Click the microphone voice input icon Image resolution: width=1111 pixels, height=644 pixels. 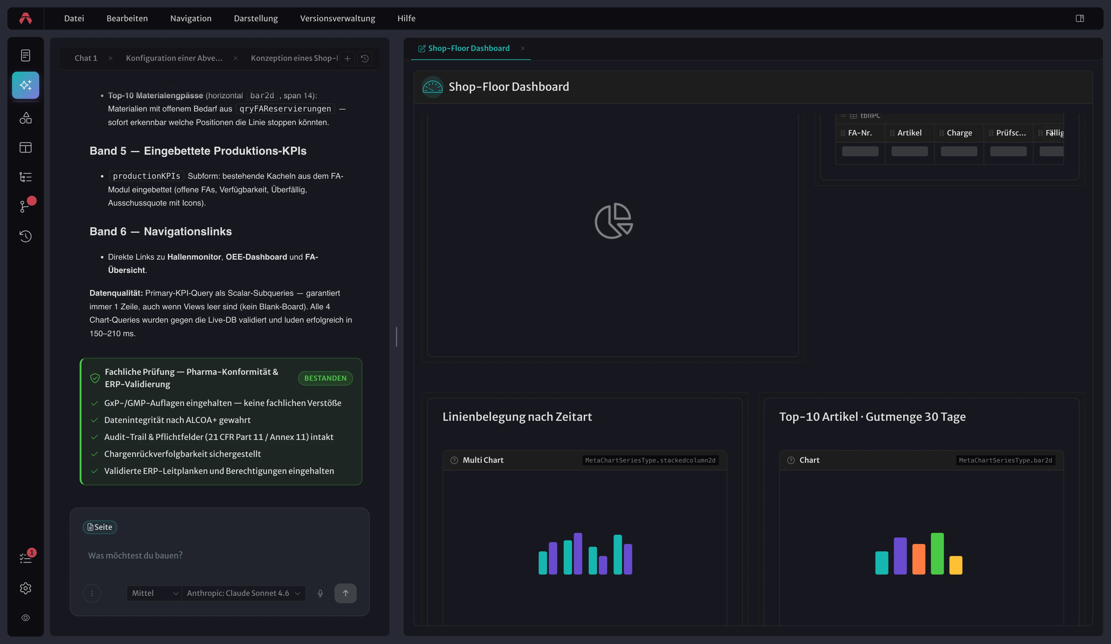(x=320, y=593)
